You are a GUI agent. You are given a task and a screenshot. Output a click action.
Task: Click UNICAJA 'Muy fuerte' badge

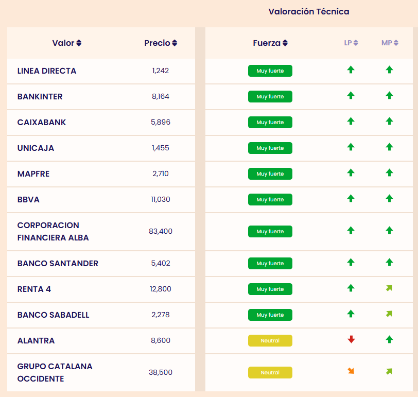[x=270, y=148]
